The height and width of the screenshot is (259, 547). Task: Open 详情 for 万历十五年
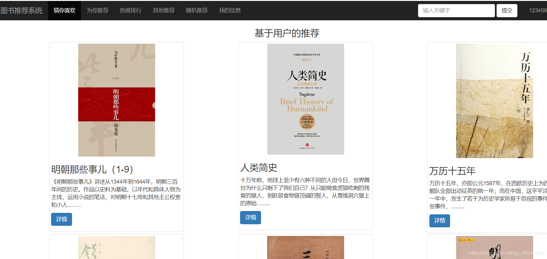pos(440,221)
